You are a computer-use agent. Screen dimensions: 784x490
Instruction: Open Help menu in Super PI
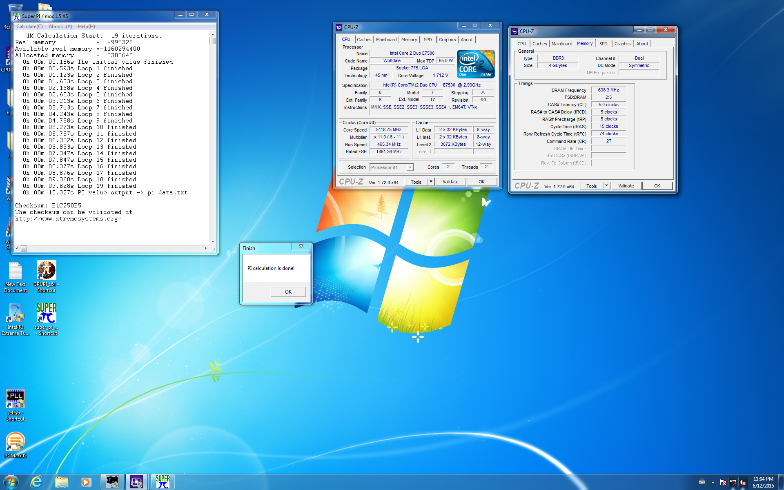pyautogui.click(x=87, y=27)
